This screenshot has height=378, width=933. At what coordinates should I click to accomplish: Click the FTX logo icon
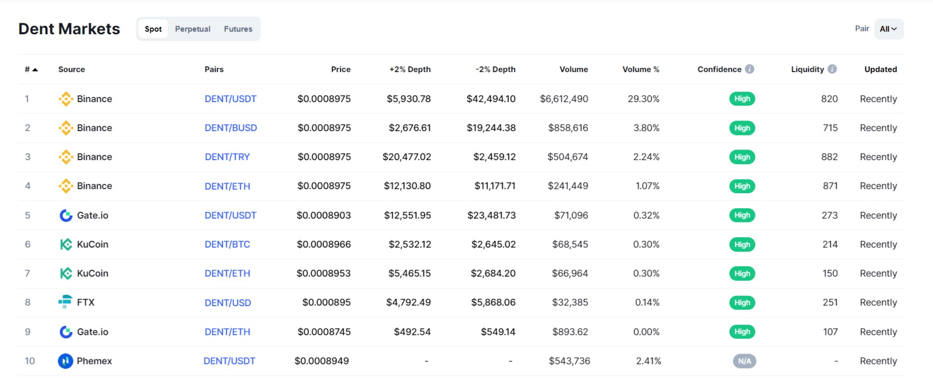(x=65, y=302)
